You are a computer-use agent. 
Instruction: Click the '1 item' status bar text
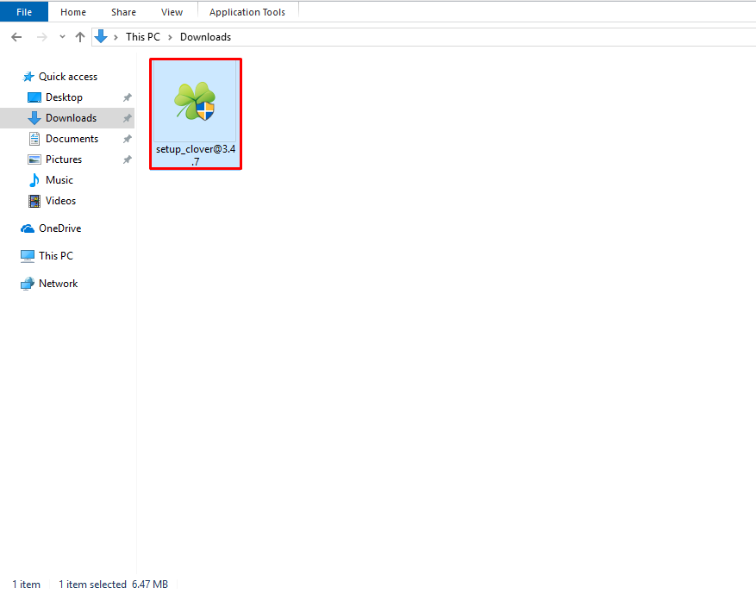pos(26,584)
